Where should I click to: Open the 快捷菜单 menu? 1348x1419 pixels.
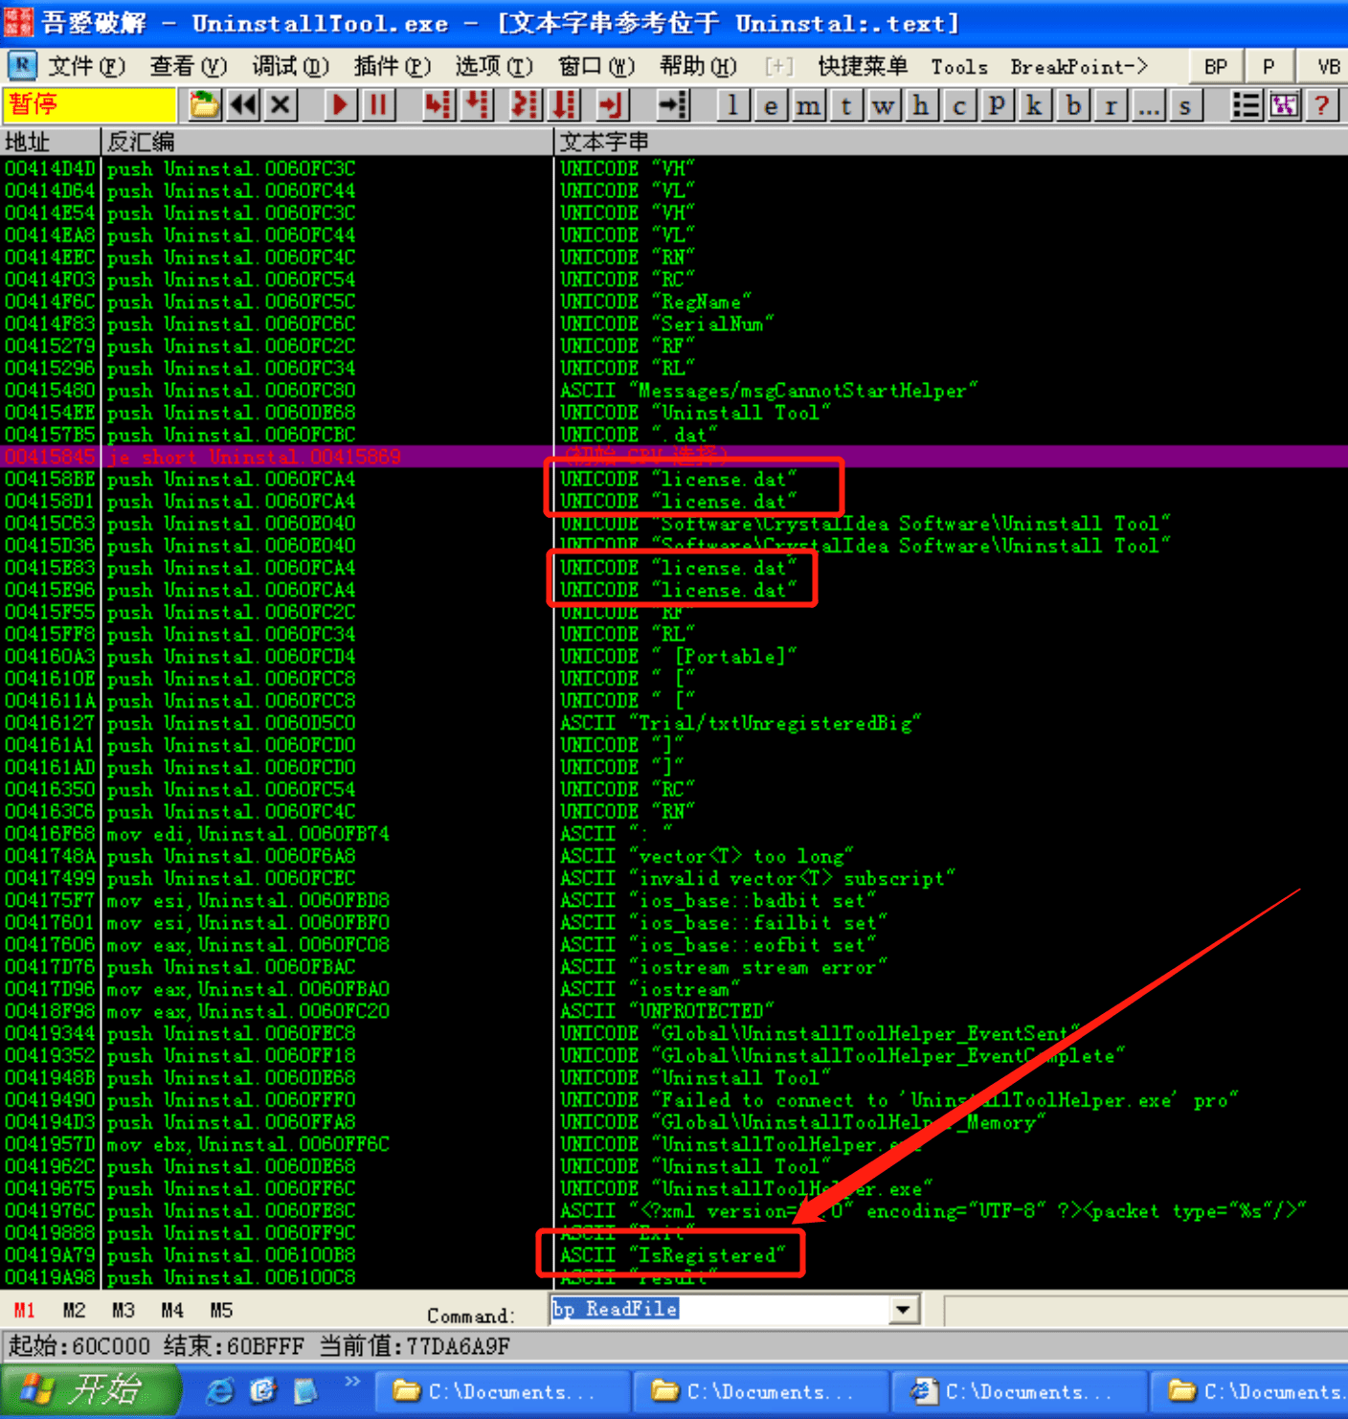[x=863, y=66]
